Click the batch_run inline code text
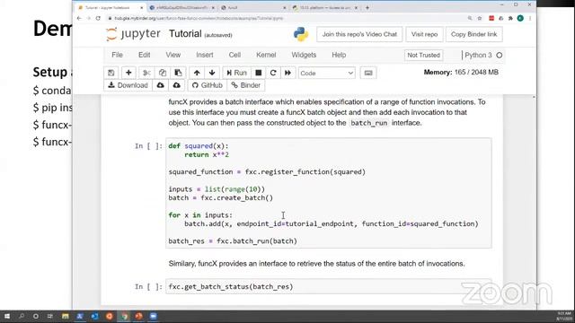Image resolution: width=575 pixels, height=323 pixels. (369, 123)
